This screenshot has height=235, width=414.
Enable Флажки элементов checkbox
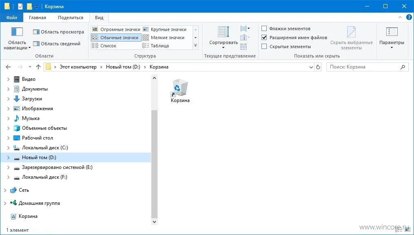[263, 28]
